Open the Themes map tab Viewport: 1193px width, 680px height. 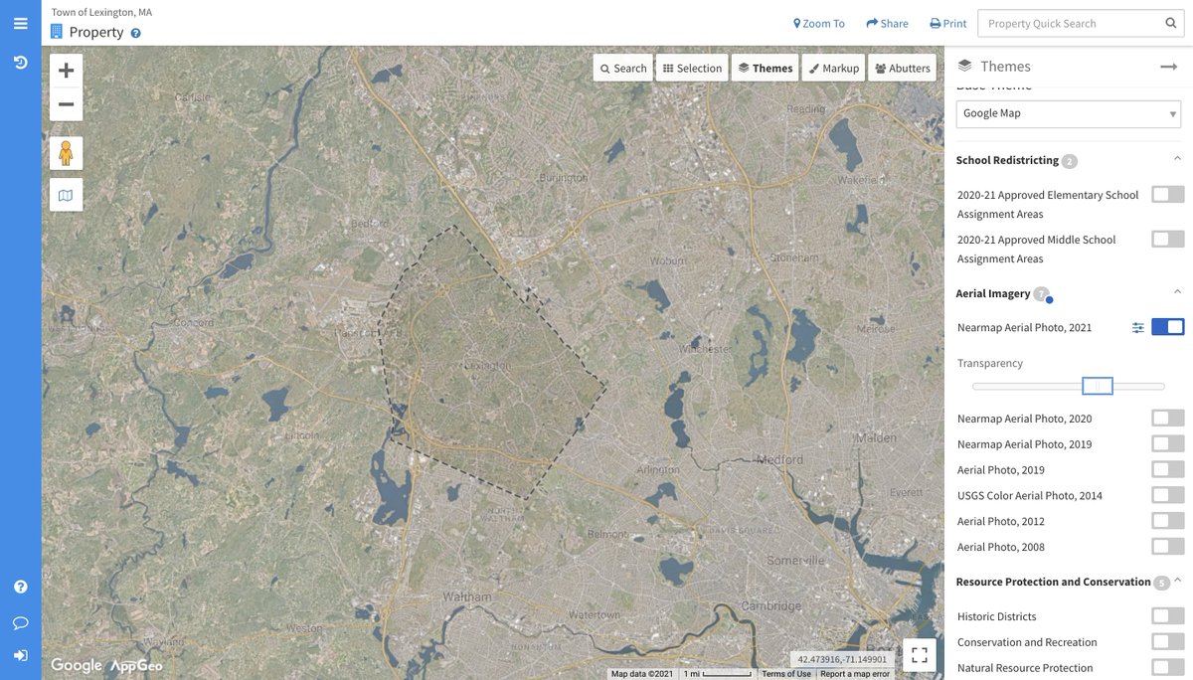click(766, 68)
